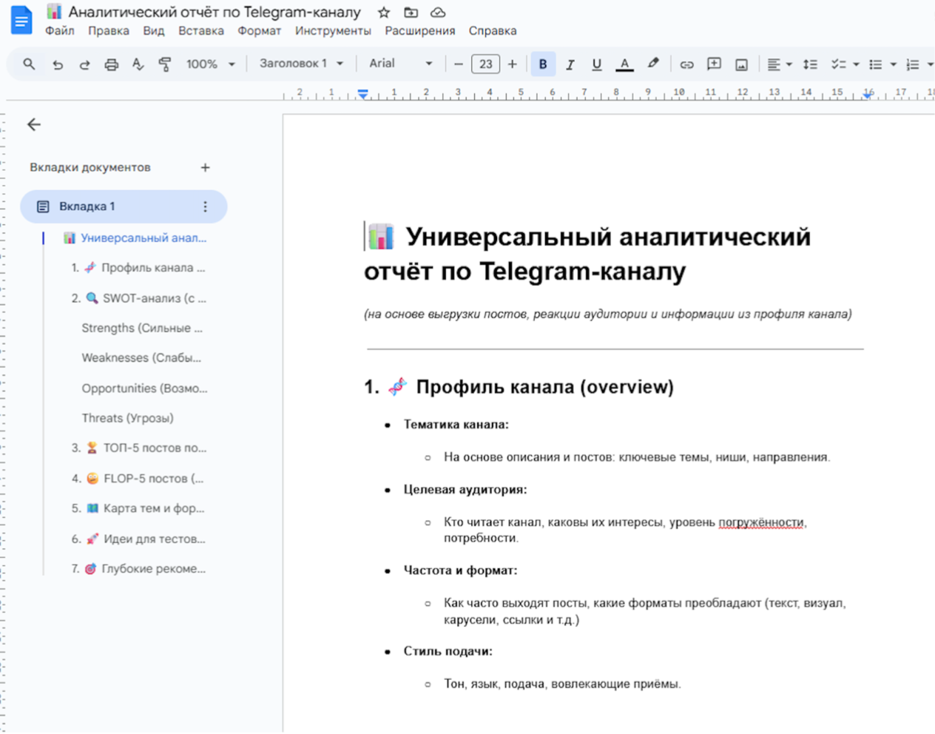Open the Заголовок 1 style dropdown
This screenshot has width=935, height=734.
tap(301, 64)
